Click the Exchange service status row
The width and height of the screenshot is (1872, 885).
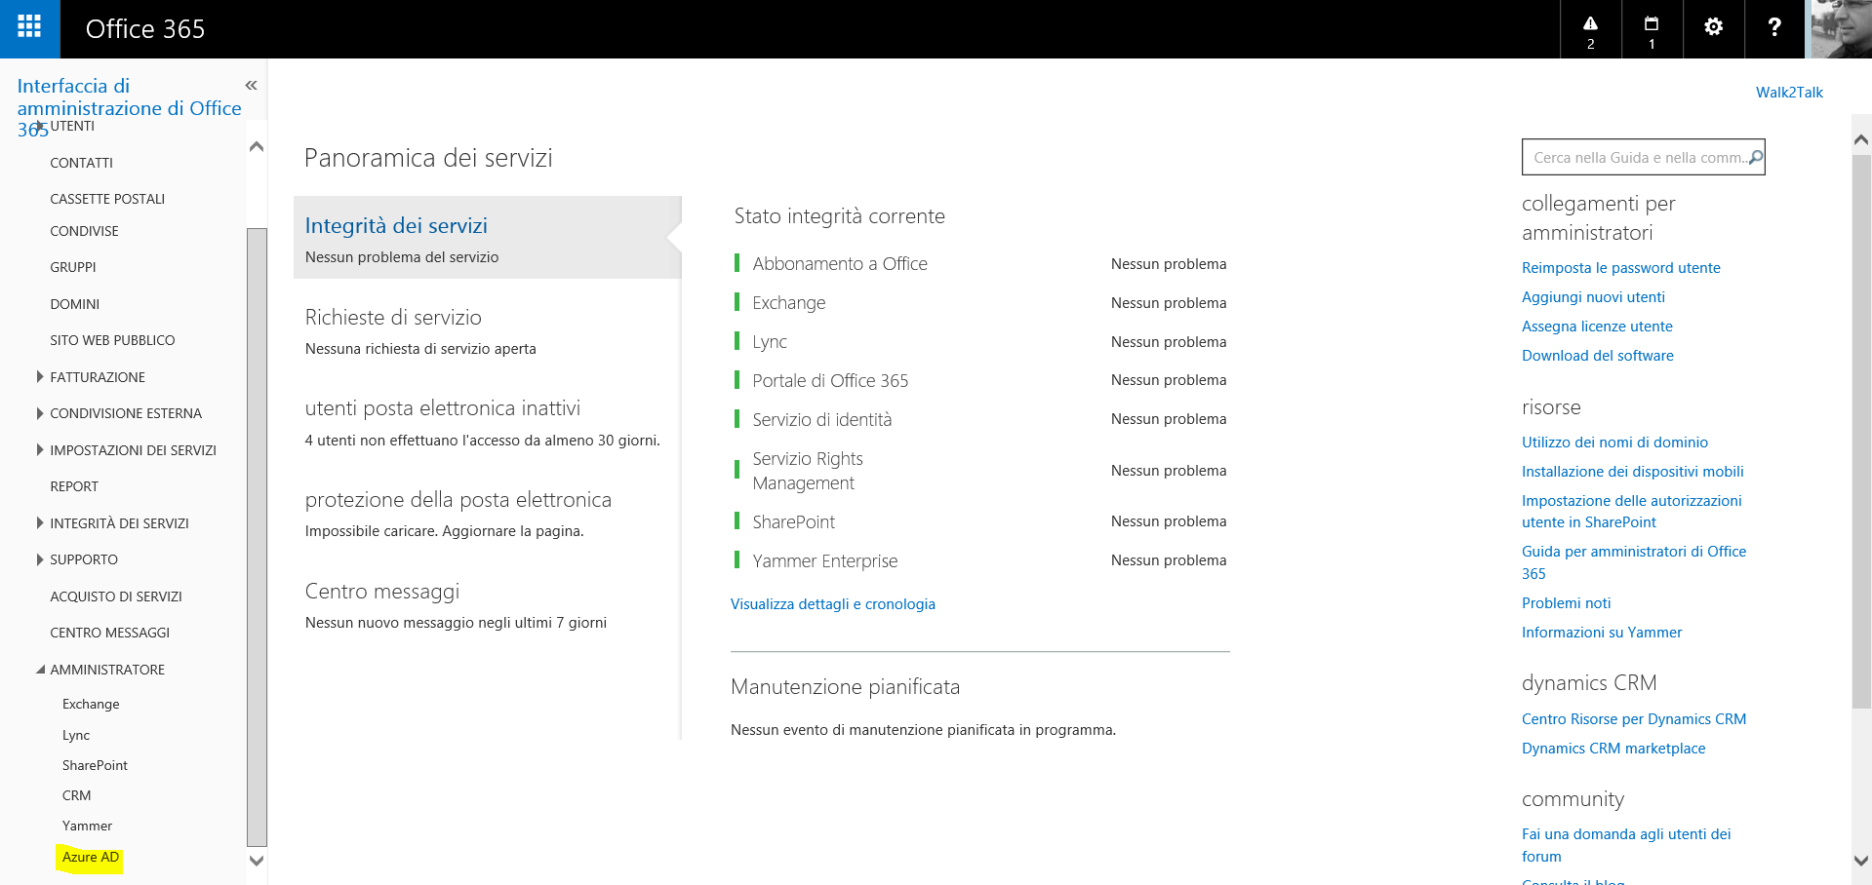tap(980, 303)
